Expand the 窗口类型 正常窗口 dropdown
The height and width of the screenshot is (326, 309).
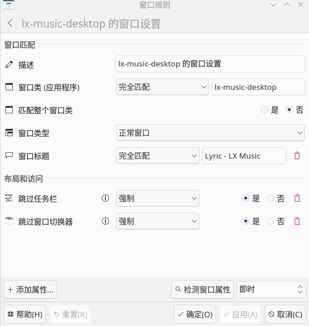(x=210, y=133)
